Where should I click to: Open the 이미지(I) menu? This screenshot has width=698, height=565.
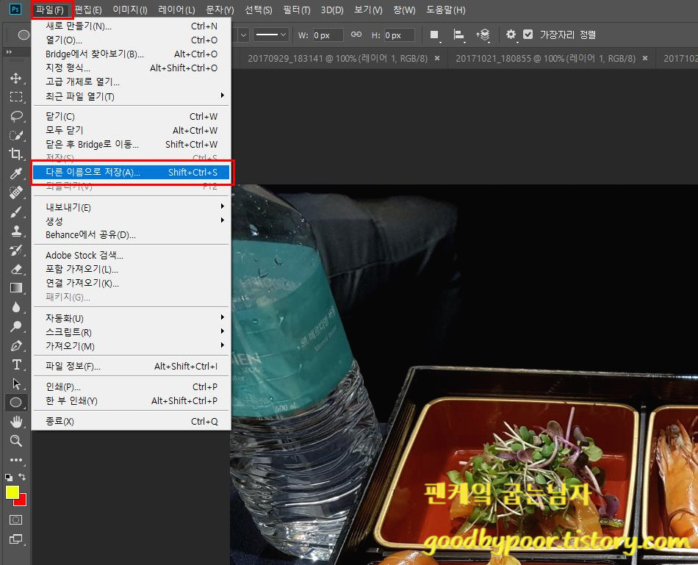(130, 10)
